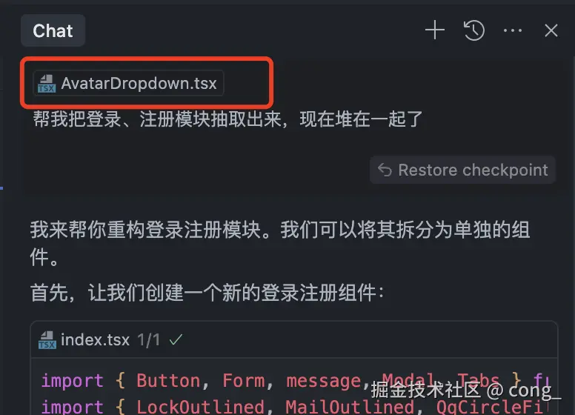Click the green checkmark next to index.tsx
The height and width of the screenshot is (415, 575).
[x=176, y=340]
